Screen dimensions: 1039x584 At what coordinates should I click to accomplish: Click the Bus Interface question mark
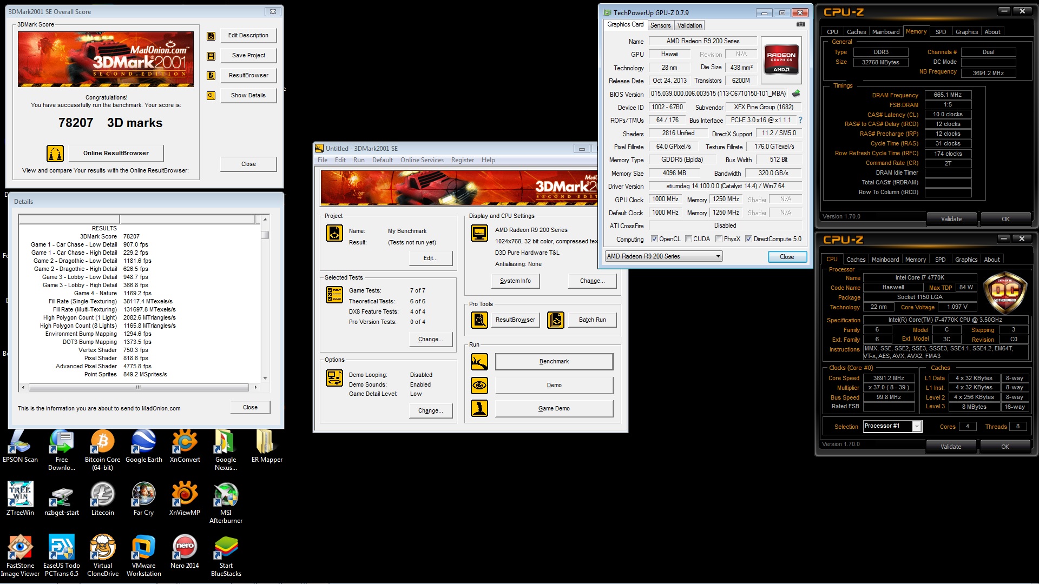tap(800, 120)
